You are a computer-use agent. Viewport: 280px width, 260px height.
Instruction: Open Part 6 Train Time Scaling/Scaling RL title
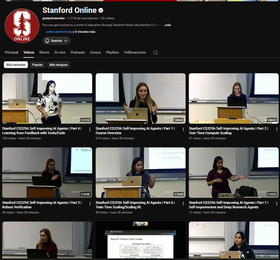(x=135, y=205)
